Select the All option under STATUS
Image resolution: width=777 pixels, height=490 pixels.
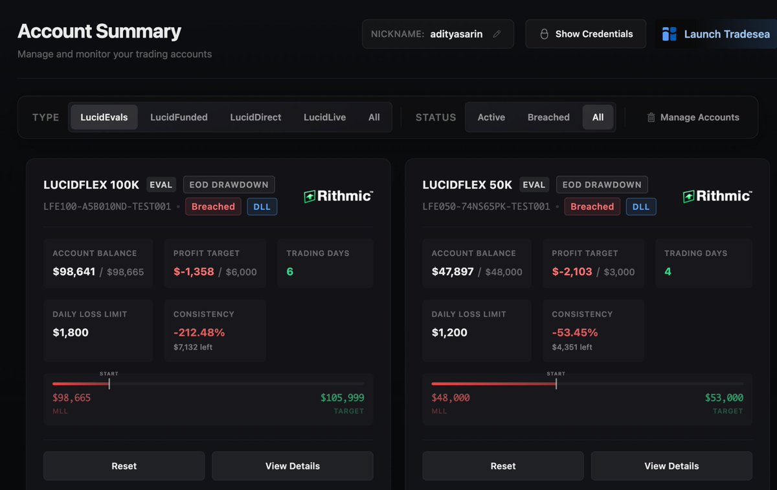598,117
